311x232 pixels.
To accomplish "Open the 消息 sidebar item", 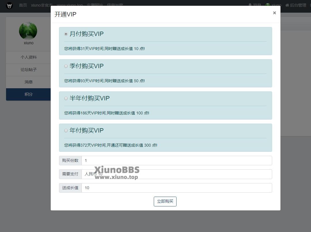I will pyautogui.click(x=29, y=82).
